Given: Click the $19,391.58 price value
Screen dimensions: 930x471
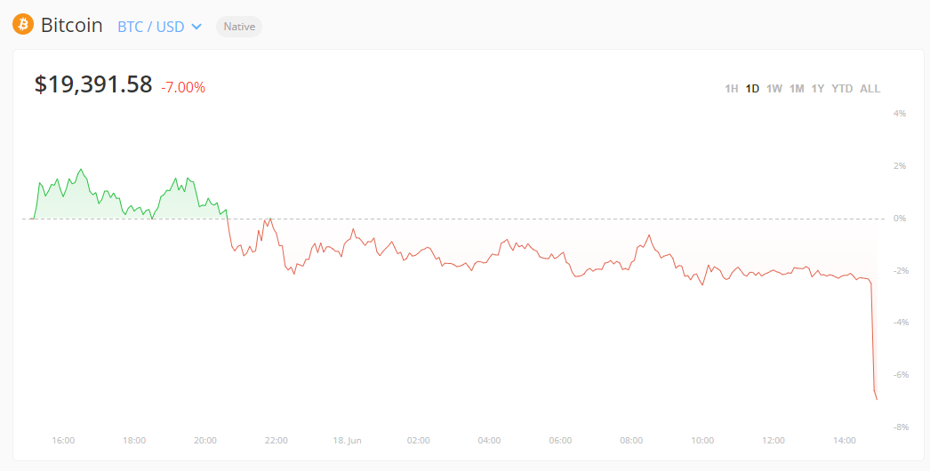Looking at the screenshot, I should 93,84.
